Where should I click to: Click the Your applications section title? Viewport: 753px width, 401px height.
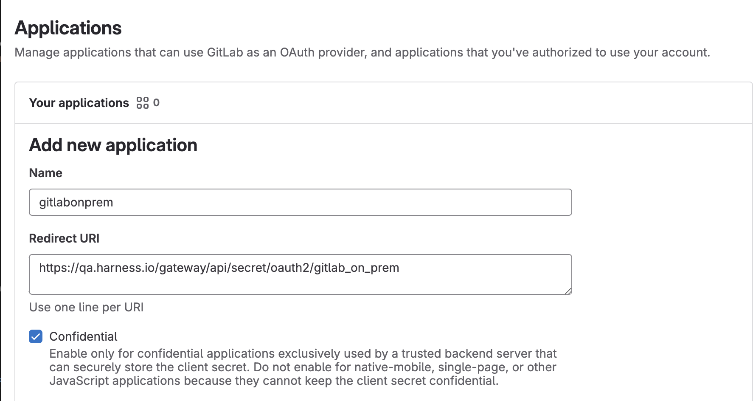79,103
